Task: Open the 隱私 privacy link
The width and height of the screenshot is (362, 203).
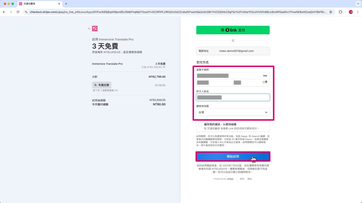Action: point(250,179)
